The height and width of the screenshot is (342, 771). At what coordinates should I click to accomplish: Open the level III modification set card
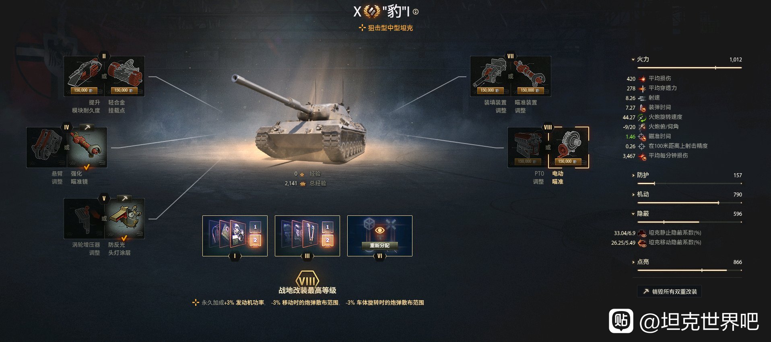tap(307, 236)
